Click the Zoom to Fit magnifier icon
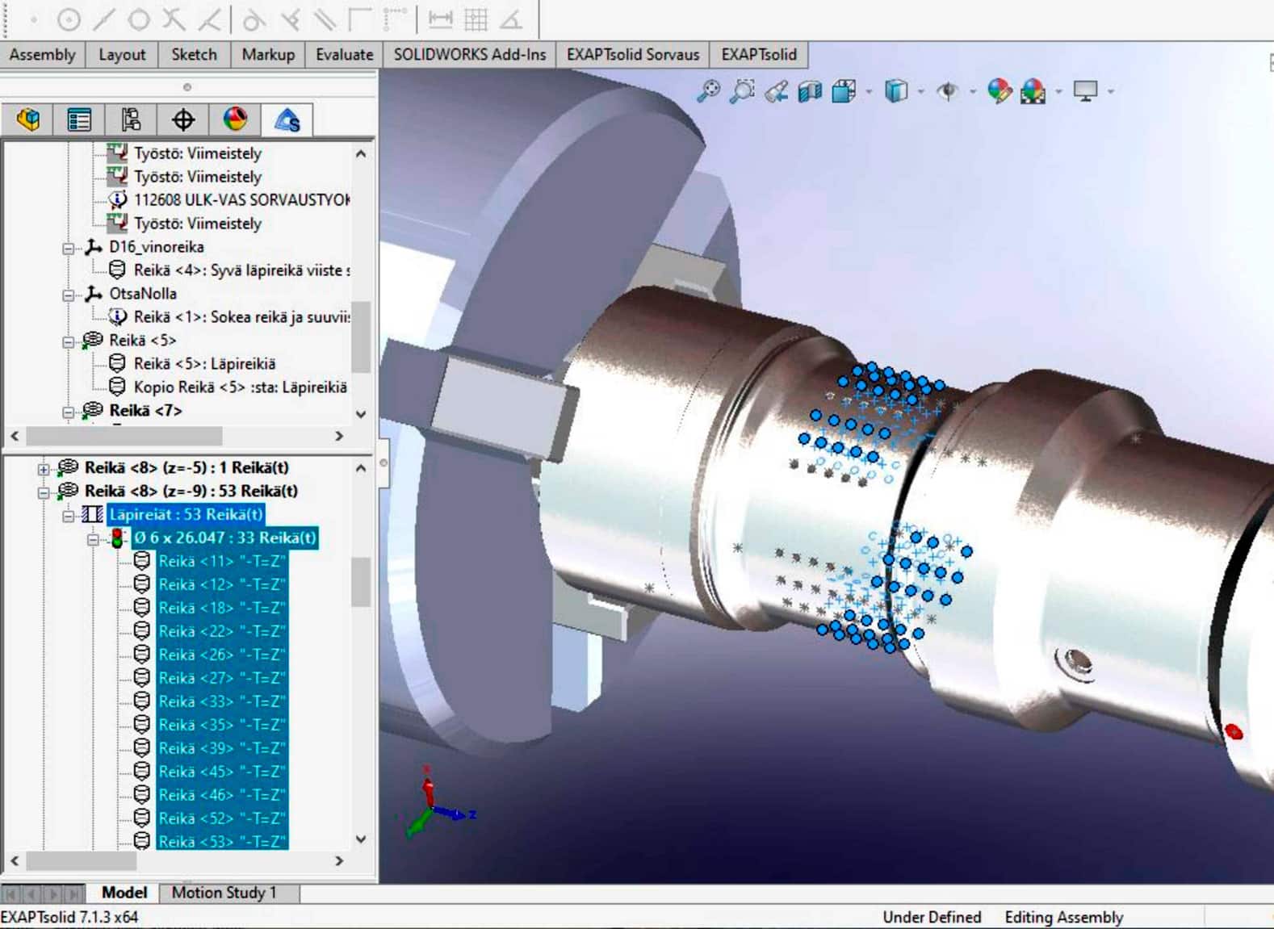The image size is (1274, 929). 708,91
